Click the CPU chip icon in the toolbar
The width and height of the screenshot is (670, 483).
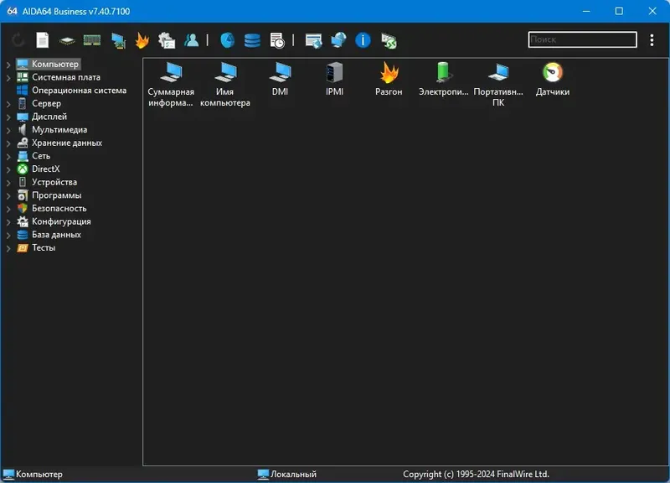[68, 39]
